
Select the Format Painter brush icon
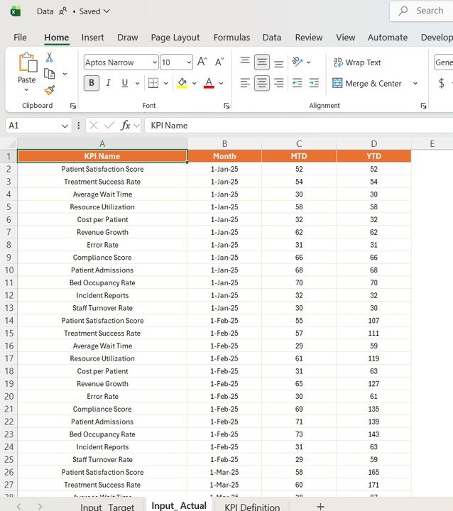(x=50, y=90)
